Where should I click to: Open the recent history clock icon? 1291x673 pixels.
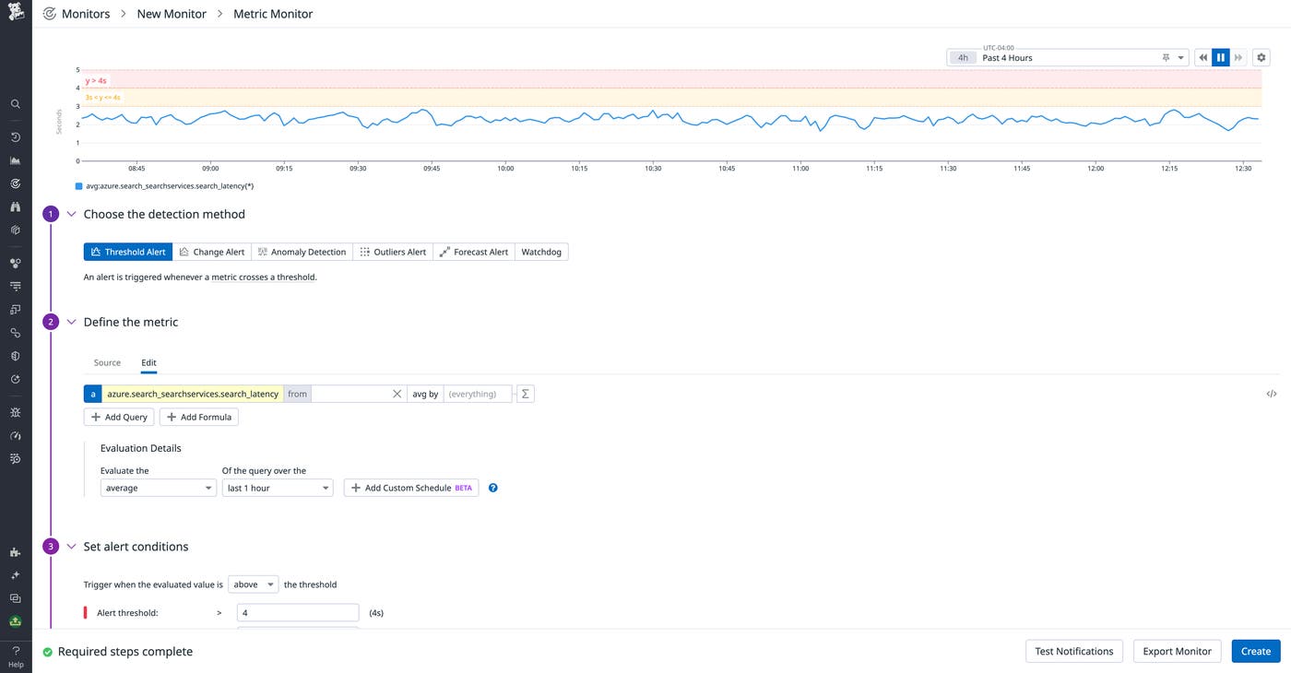15,136
